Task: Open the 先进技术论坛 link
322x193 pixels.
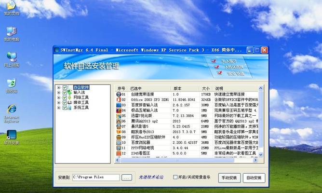Action: coord(151,177)
